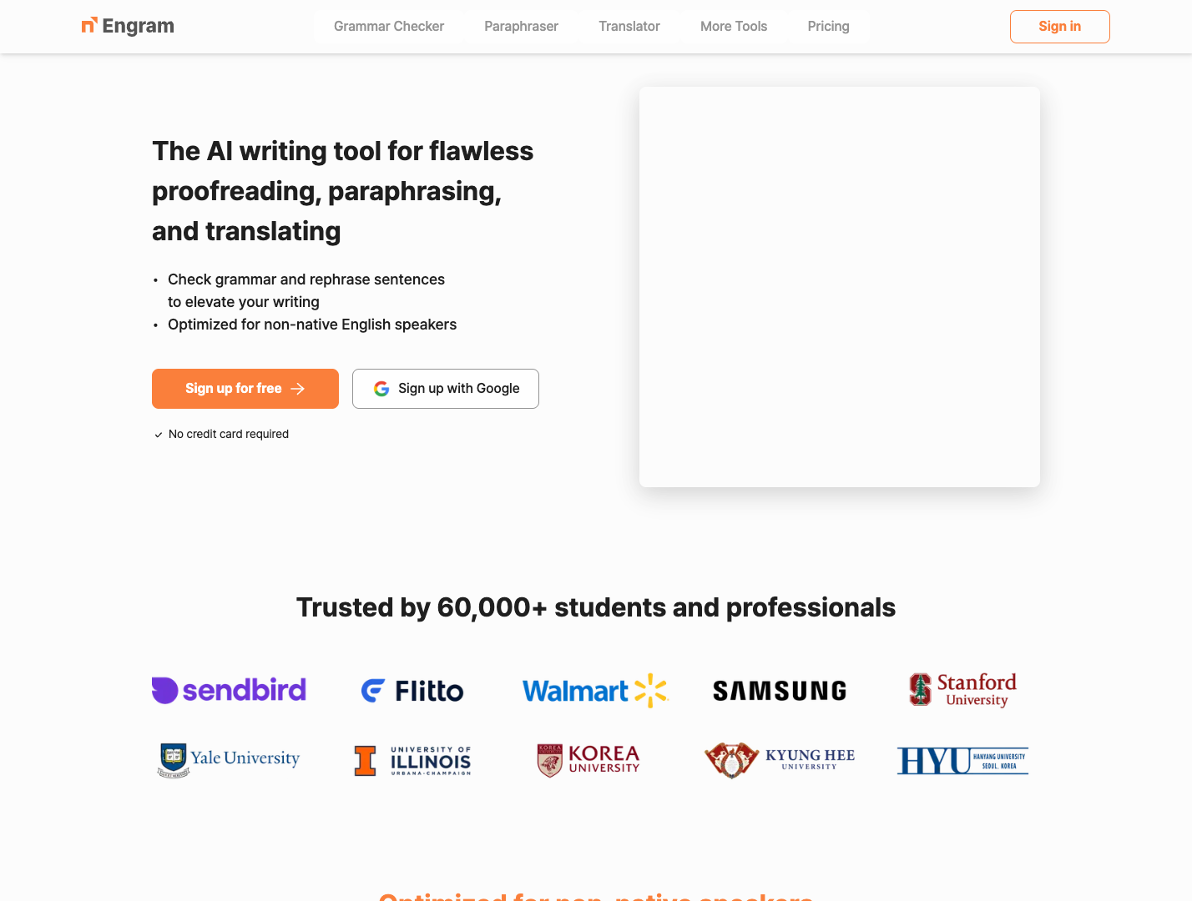
Task: Go to the Paraphraser page
Action: tap(521, 27)
